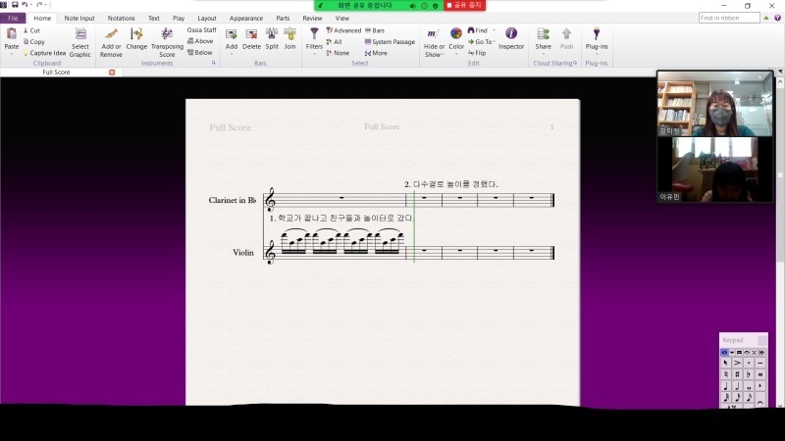Click the red stop sharing button

point(464,5)
